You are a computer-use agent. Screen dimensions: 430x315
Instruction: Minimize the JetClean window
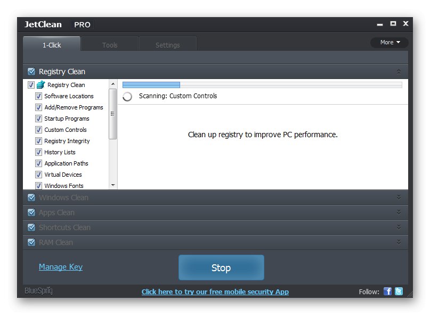[x=380, y=25]
